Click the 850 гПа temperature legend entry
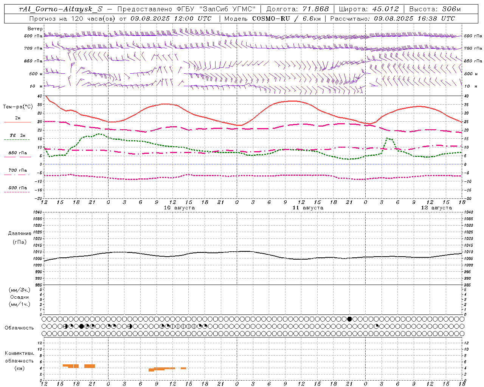Screen dimensions: 484x387 point(18,153)
